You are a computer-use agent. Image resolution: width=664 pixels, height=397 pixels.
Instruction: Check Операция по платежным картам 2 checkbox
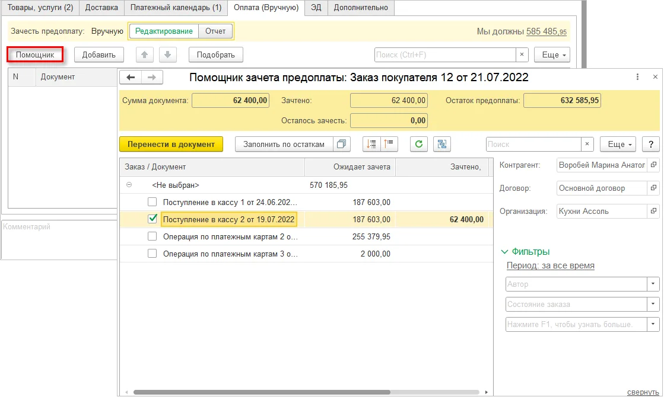tap(152, 236)
